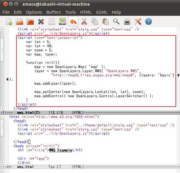This screenshot has width=180, height=173.
Task: Click the 'function init(){' line
Action: (43, 63)
